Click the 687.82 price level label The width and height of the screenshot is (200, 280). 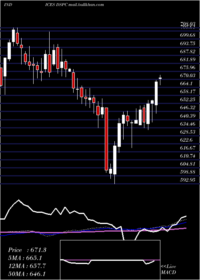pyautogui.click(x=188, y=52)
